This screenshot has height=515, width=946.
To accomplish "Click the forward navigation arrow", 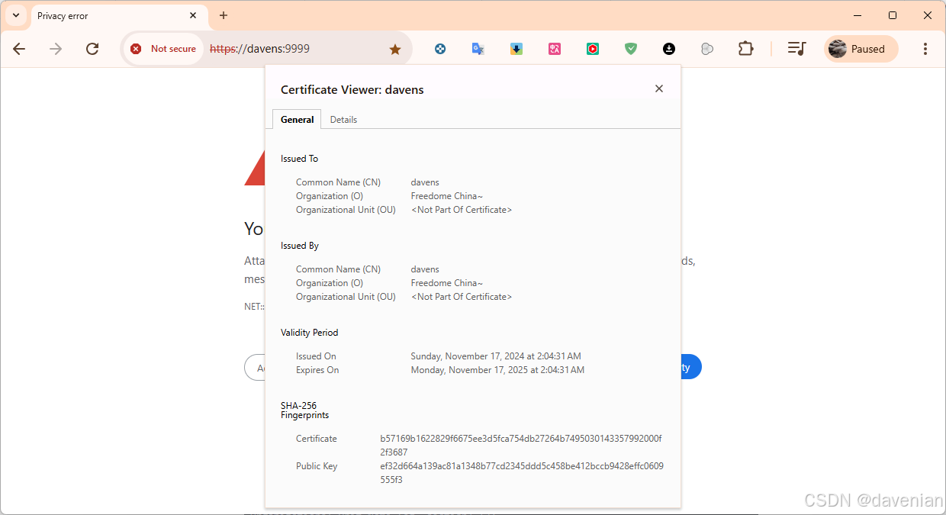I will (56, 49).
